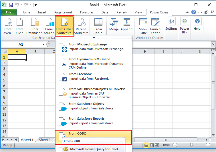Click the Name Box showing A1

click(21, 45)
